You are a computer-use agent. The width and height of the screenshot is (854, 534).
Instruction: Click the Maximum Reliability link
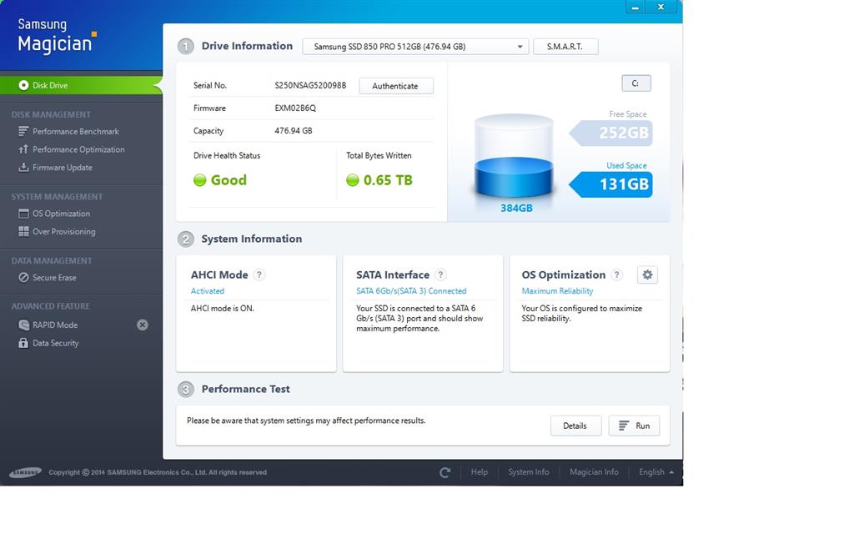click(557, 291)
